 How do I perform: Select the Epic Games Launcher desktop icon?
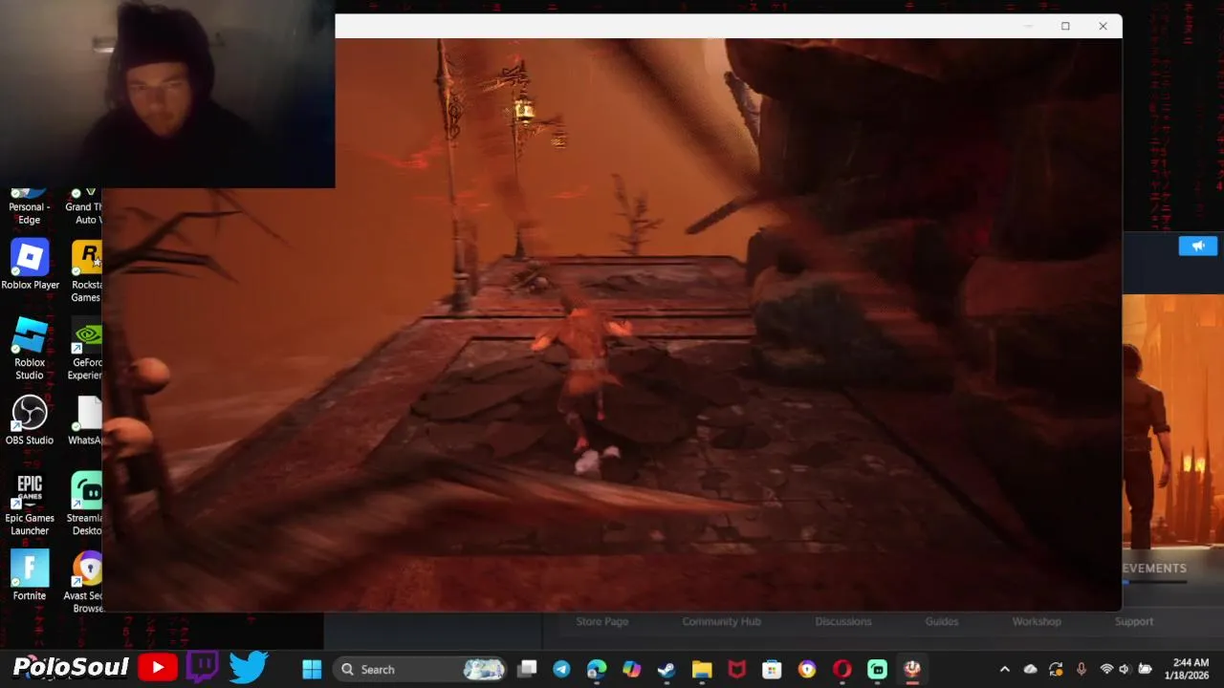(x=30, y=505)
